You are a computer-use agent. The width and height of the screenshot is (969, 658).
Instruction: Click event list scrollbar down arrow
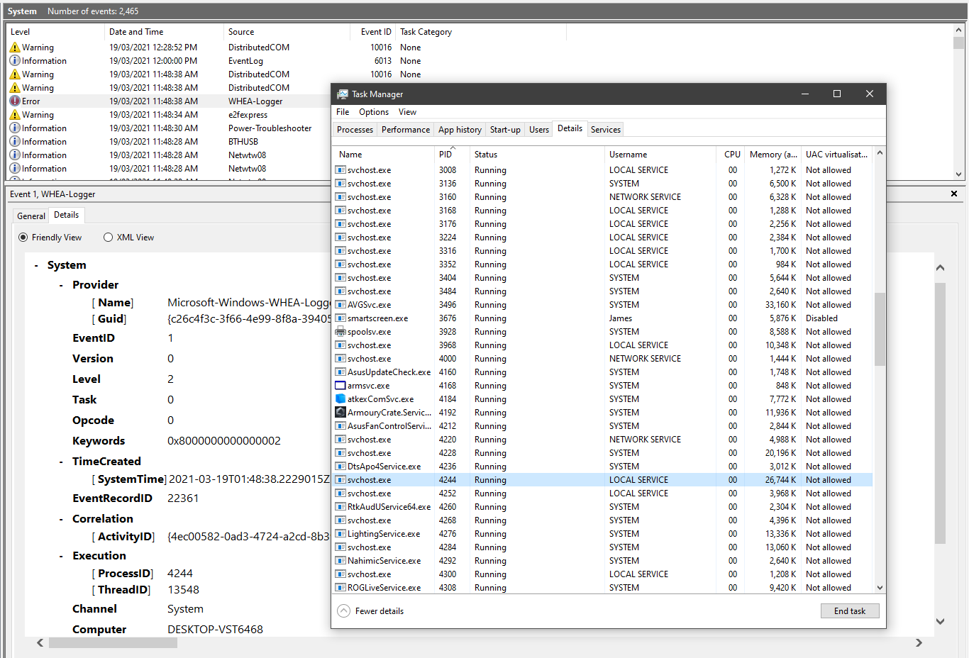coord(958,174)
